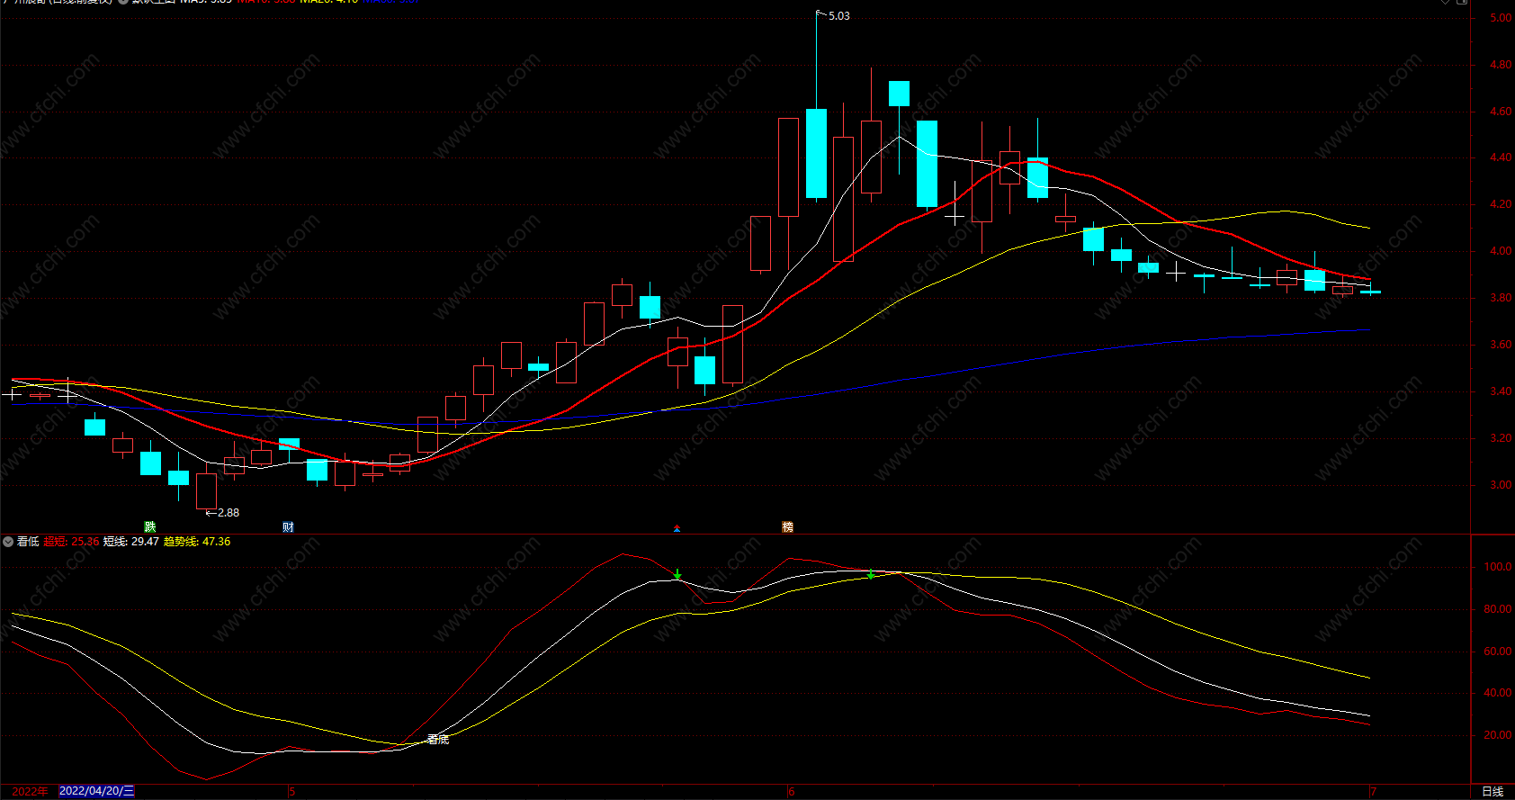Click the 超短 red legend value
The height and width of the screenshot is (800, 1515).
pos(85,542)
